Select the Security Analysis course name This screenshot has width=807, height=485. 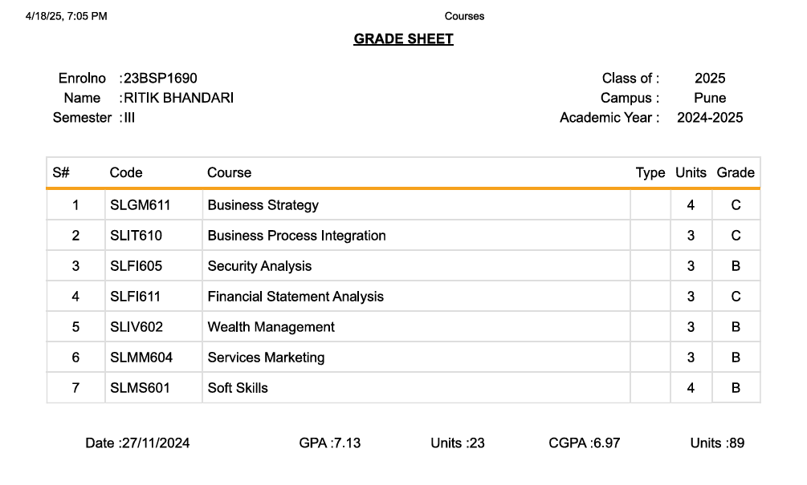point(259,266)
